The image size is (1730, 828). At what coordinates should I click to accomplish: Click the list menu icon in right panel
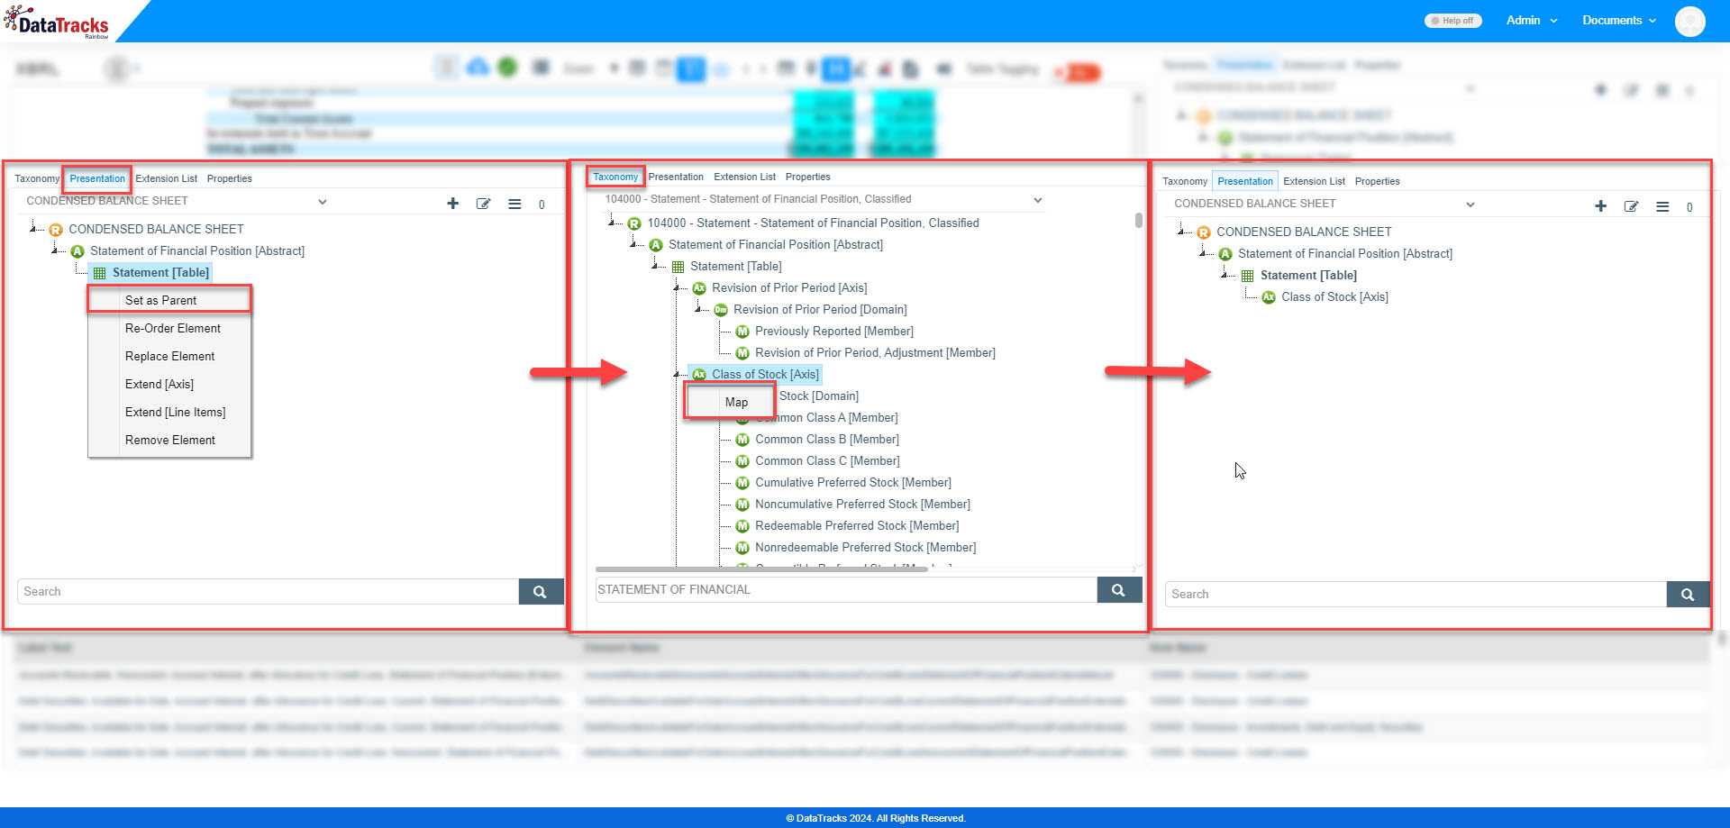(1662, 206)
